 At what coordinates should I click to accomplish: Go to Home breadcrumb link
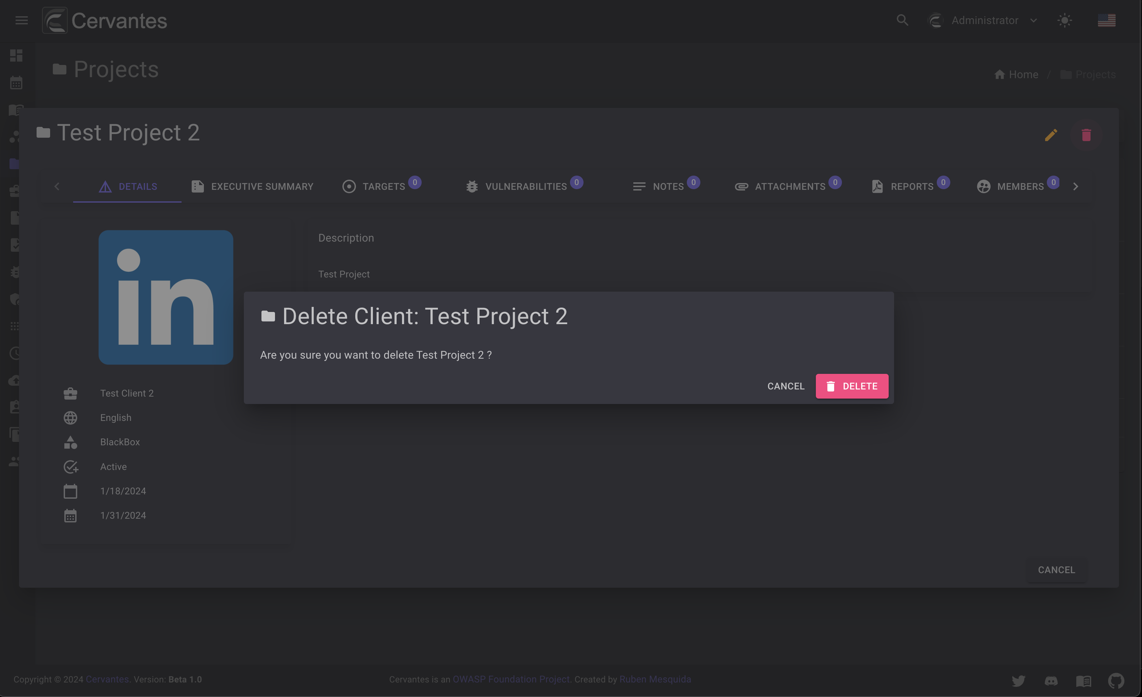pos(1016,74)
